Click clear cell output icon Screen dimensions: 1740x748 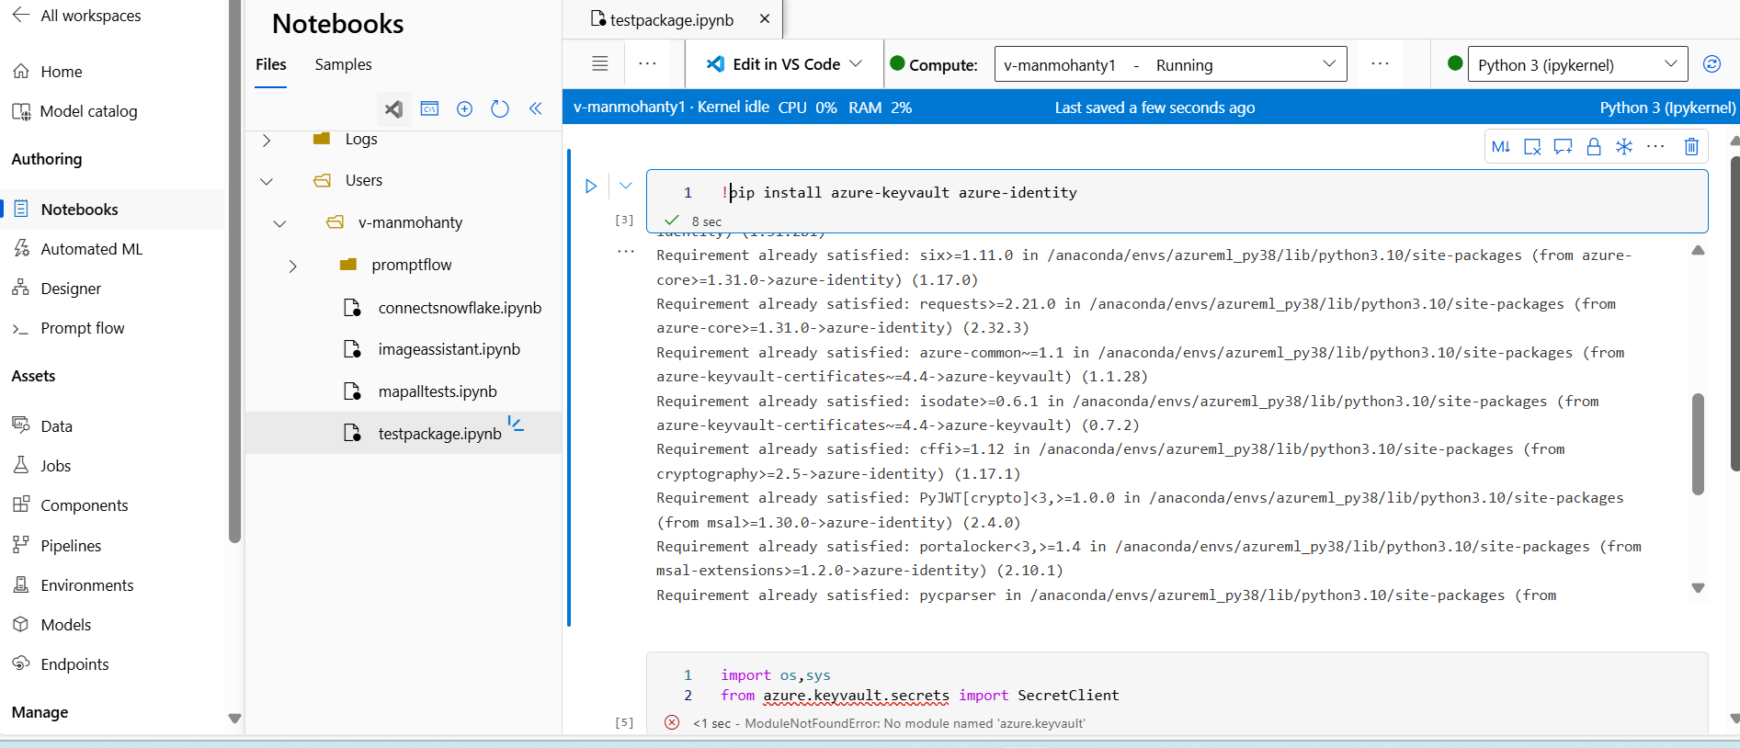click(x=1532, y=147)
